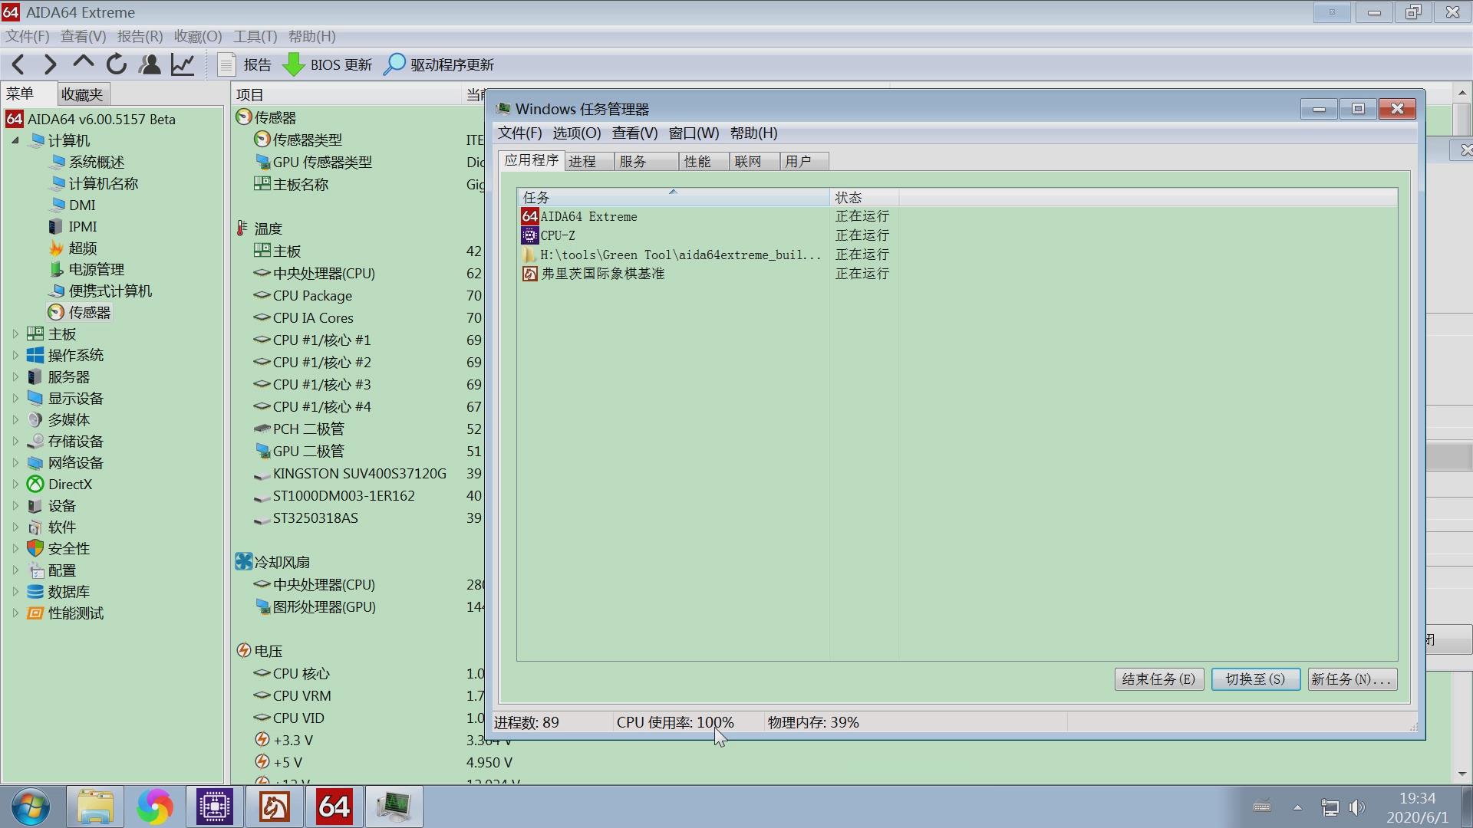
Task: Collapse the 计算机 tree node
Action: [15, 140]
